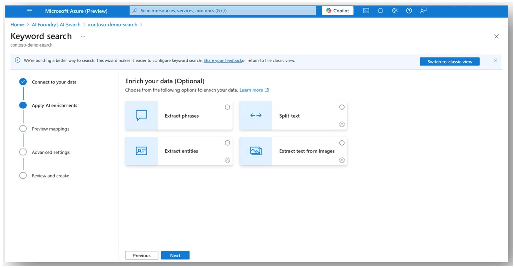Click the Copilot button
514x268 pixels.
338,10
